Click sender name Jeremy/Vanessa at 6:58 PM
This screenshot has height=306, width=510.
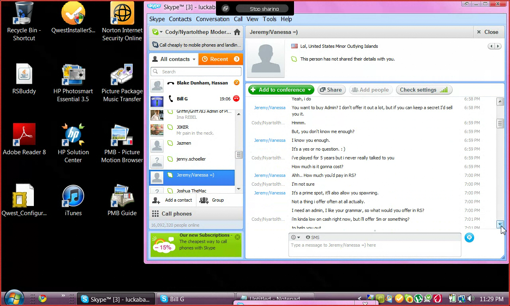click(x=270, y=108)
